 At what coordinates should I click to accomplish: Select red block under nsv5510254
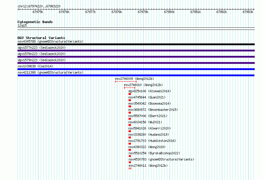pos(130,156)
